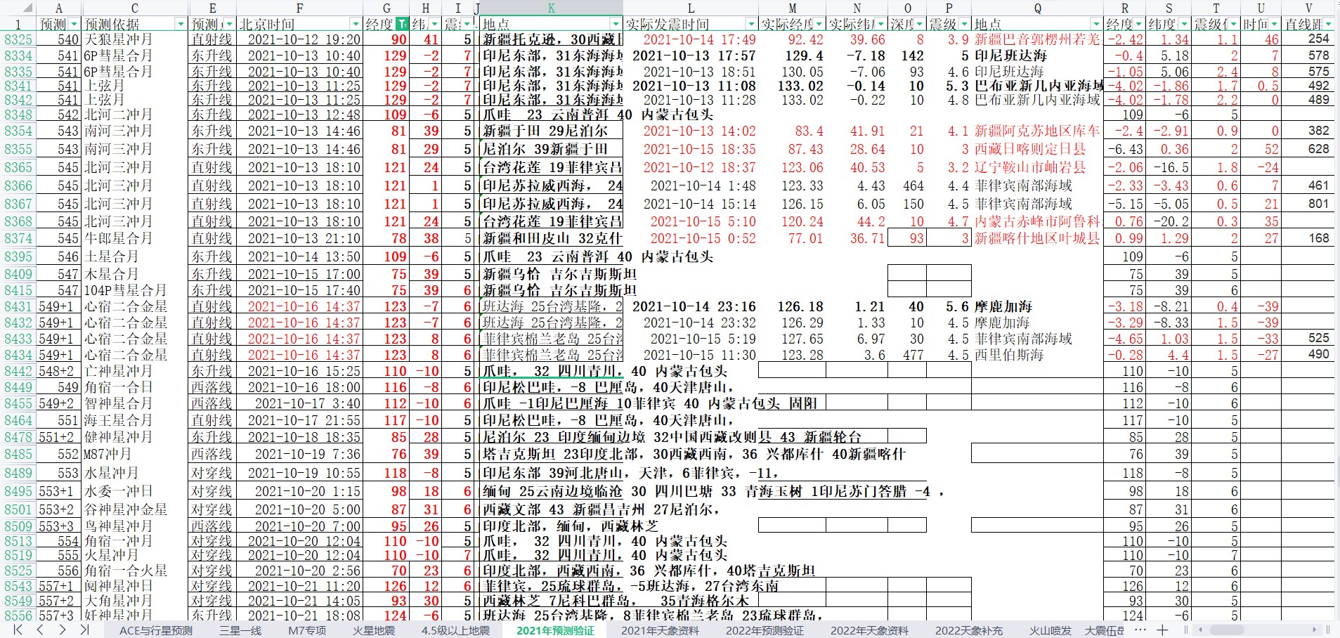Screen dimensions: 1340x638
Task: Open the filter dropdown for 北京时间 column
Action: point(356,25)
